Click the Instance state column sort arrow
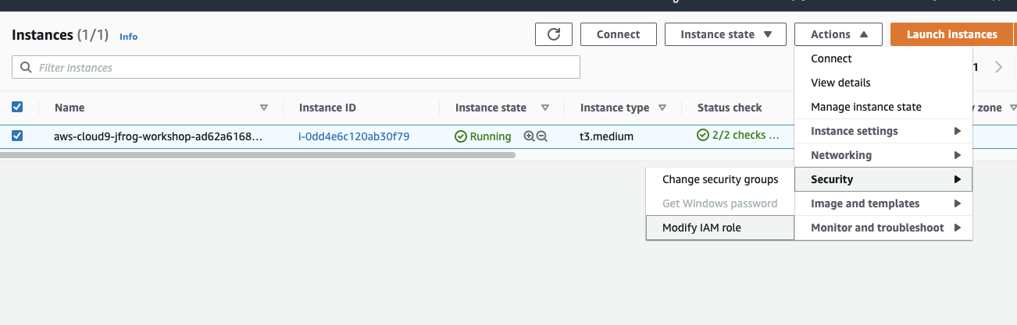Screen dimensions: 1017x325 545,108
